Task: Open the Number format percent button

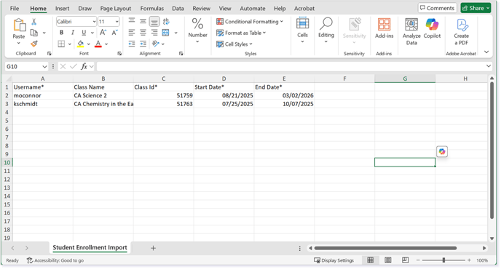Action: [197, 31]
